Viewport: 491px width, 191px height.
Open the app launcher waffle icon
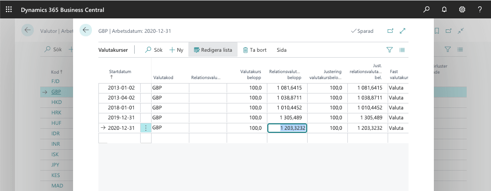click(x=9, y=9)
